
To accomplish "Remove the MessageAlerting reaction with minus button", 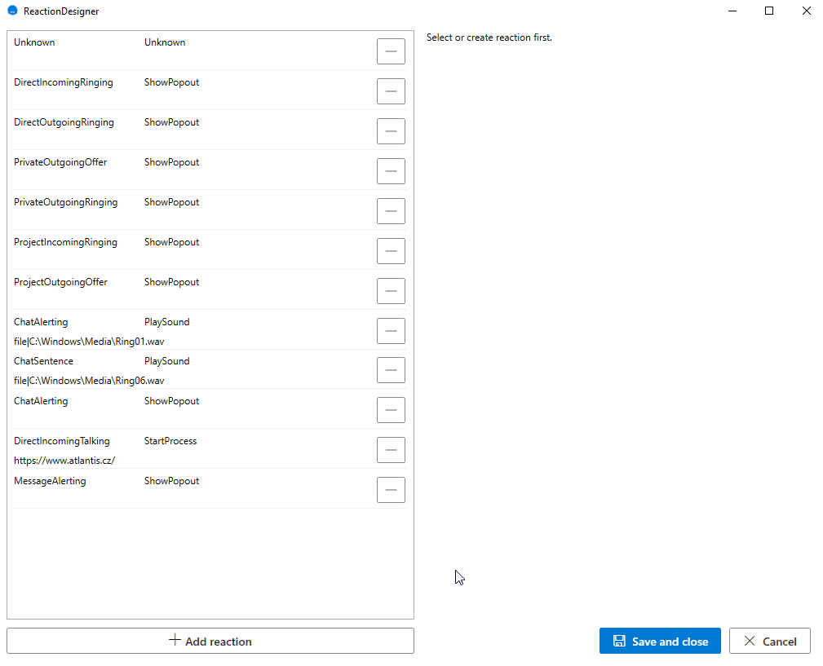I will [391, 490].
